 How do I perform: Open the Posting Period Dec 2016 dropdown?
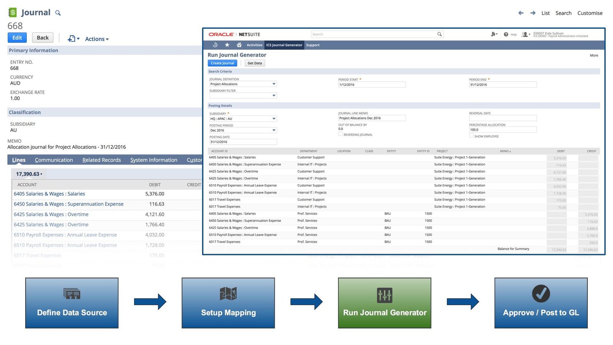pos(243,130)
